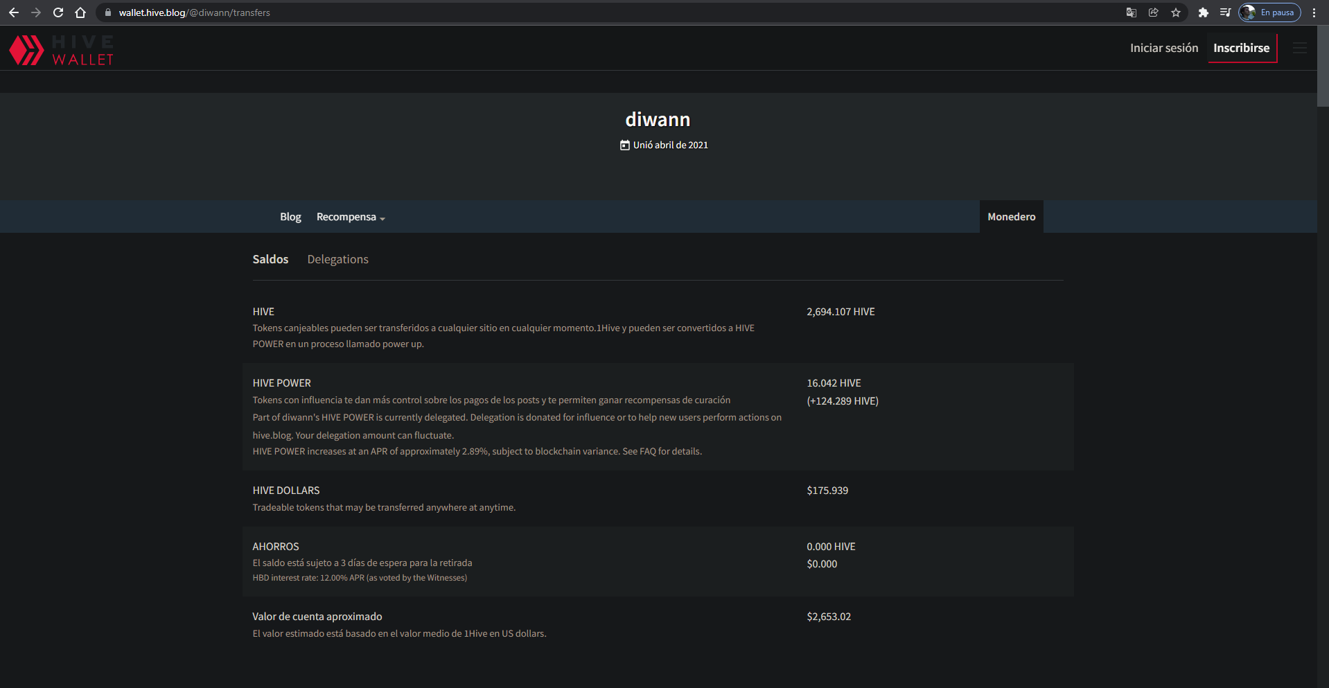Click the browser forward arrow
Screen dimensions: 1329x688
36,12
